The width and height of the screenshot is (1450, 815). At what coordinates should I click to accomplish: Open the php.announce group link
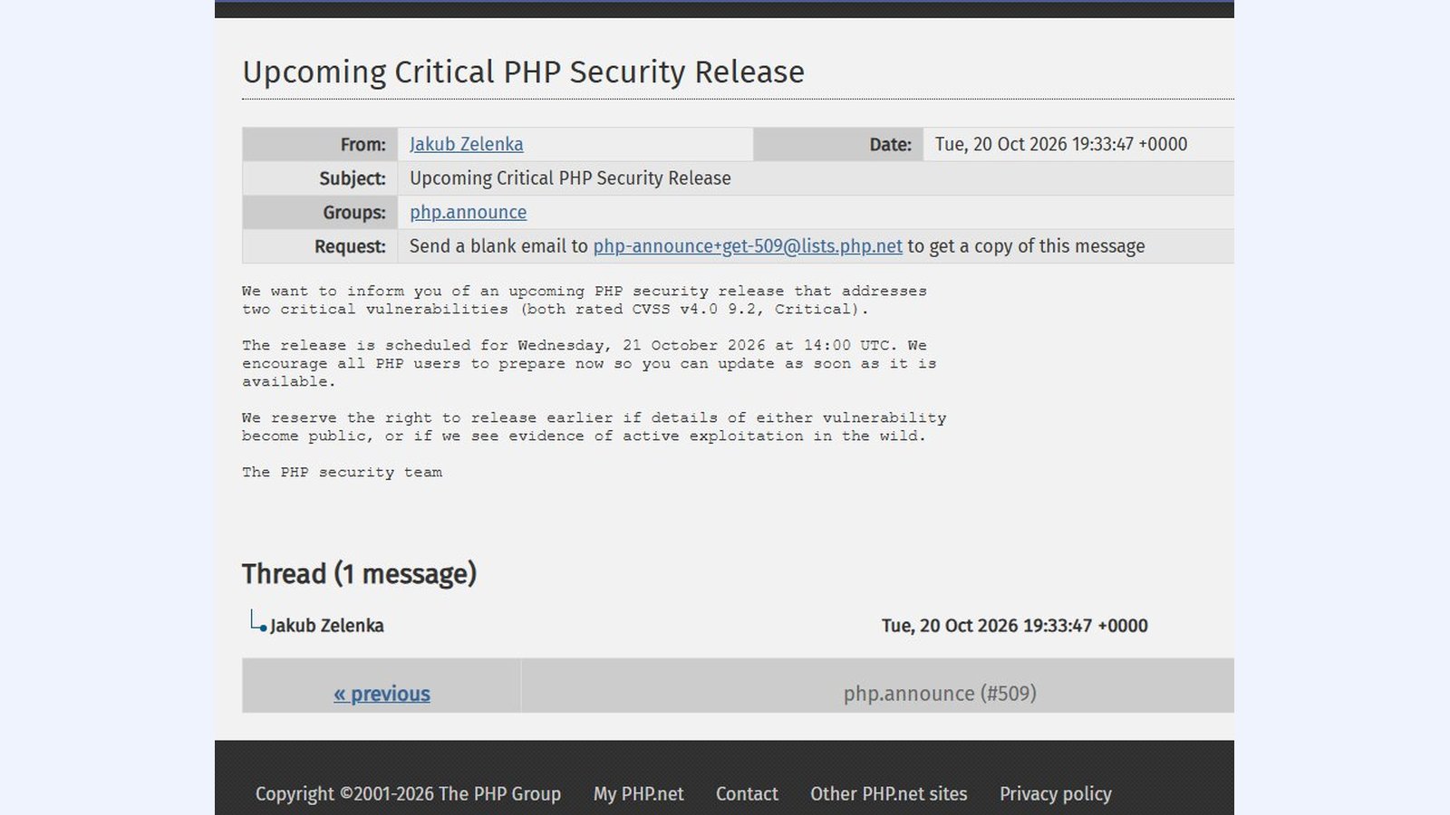click(x=468, y=212)
